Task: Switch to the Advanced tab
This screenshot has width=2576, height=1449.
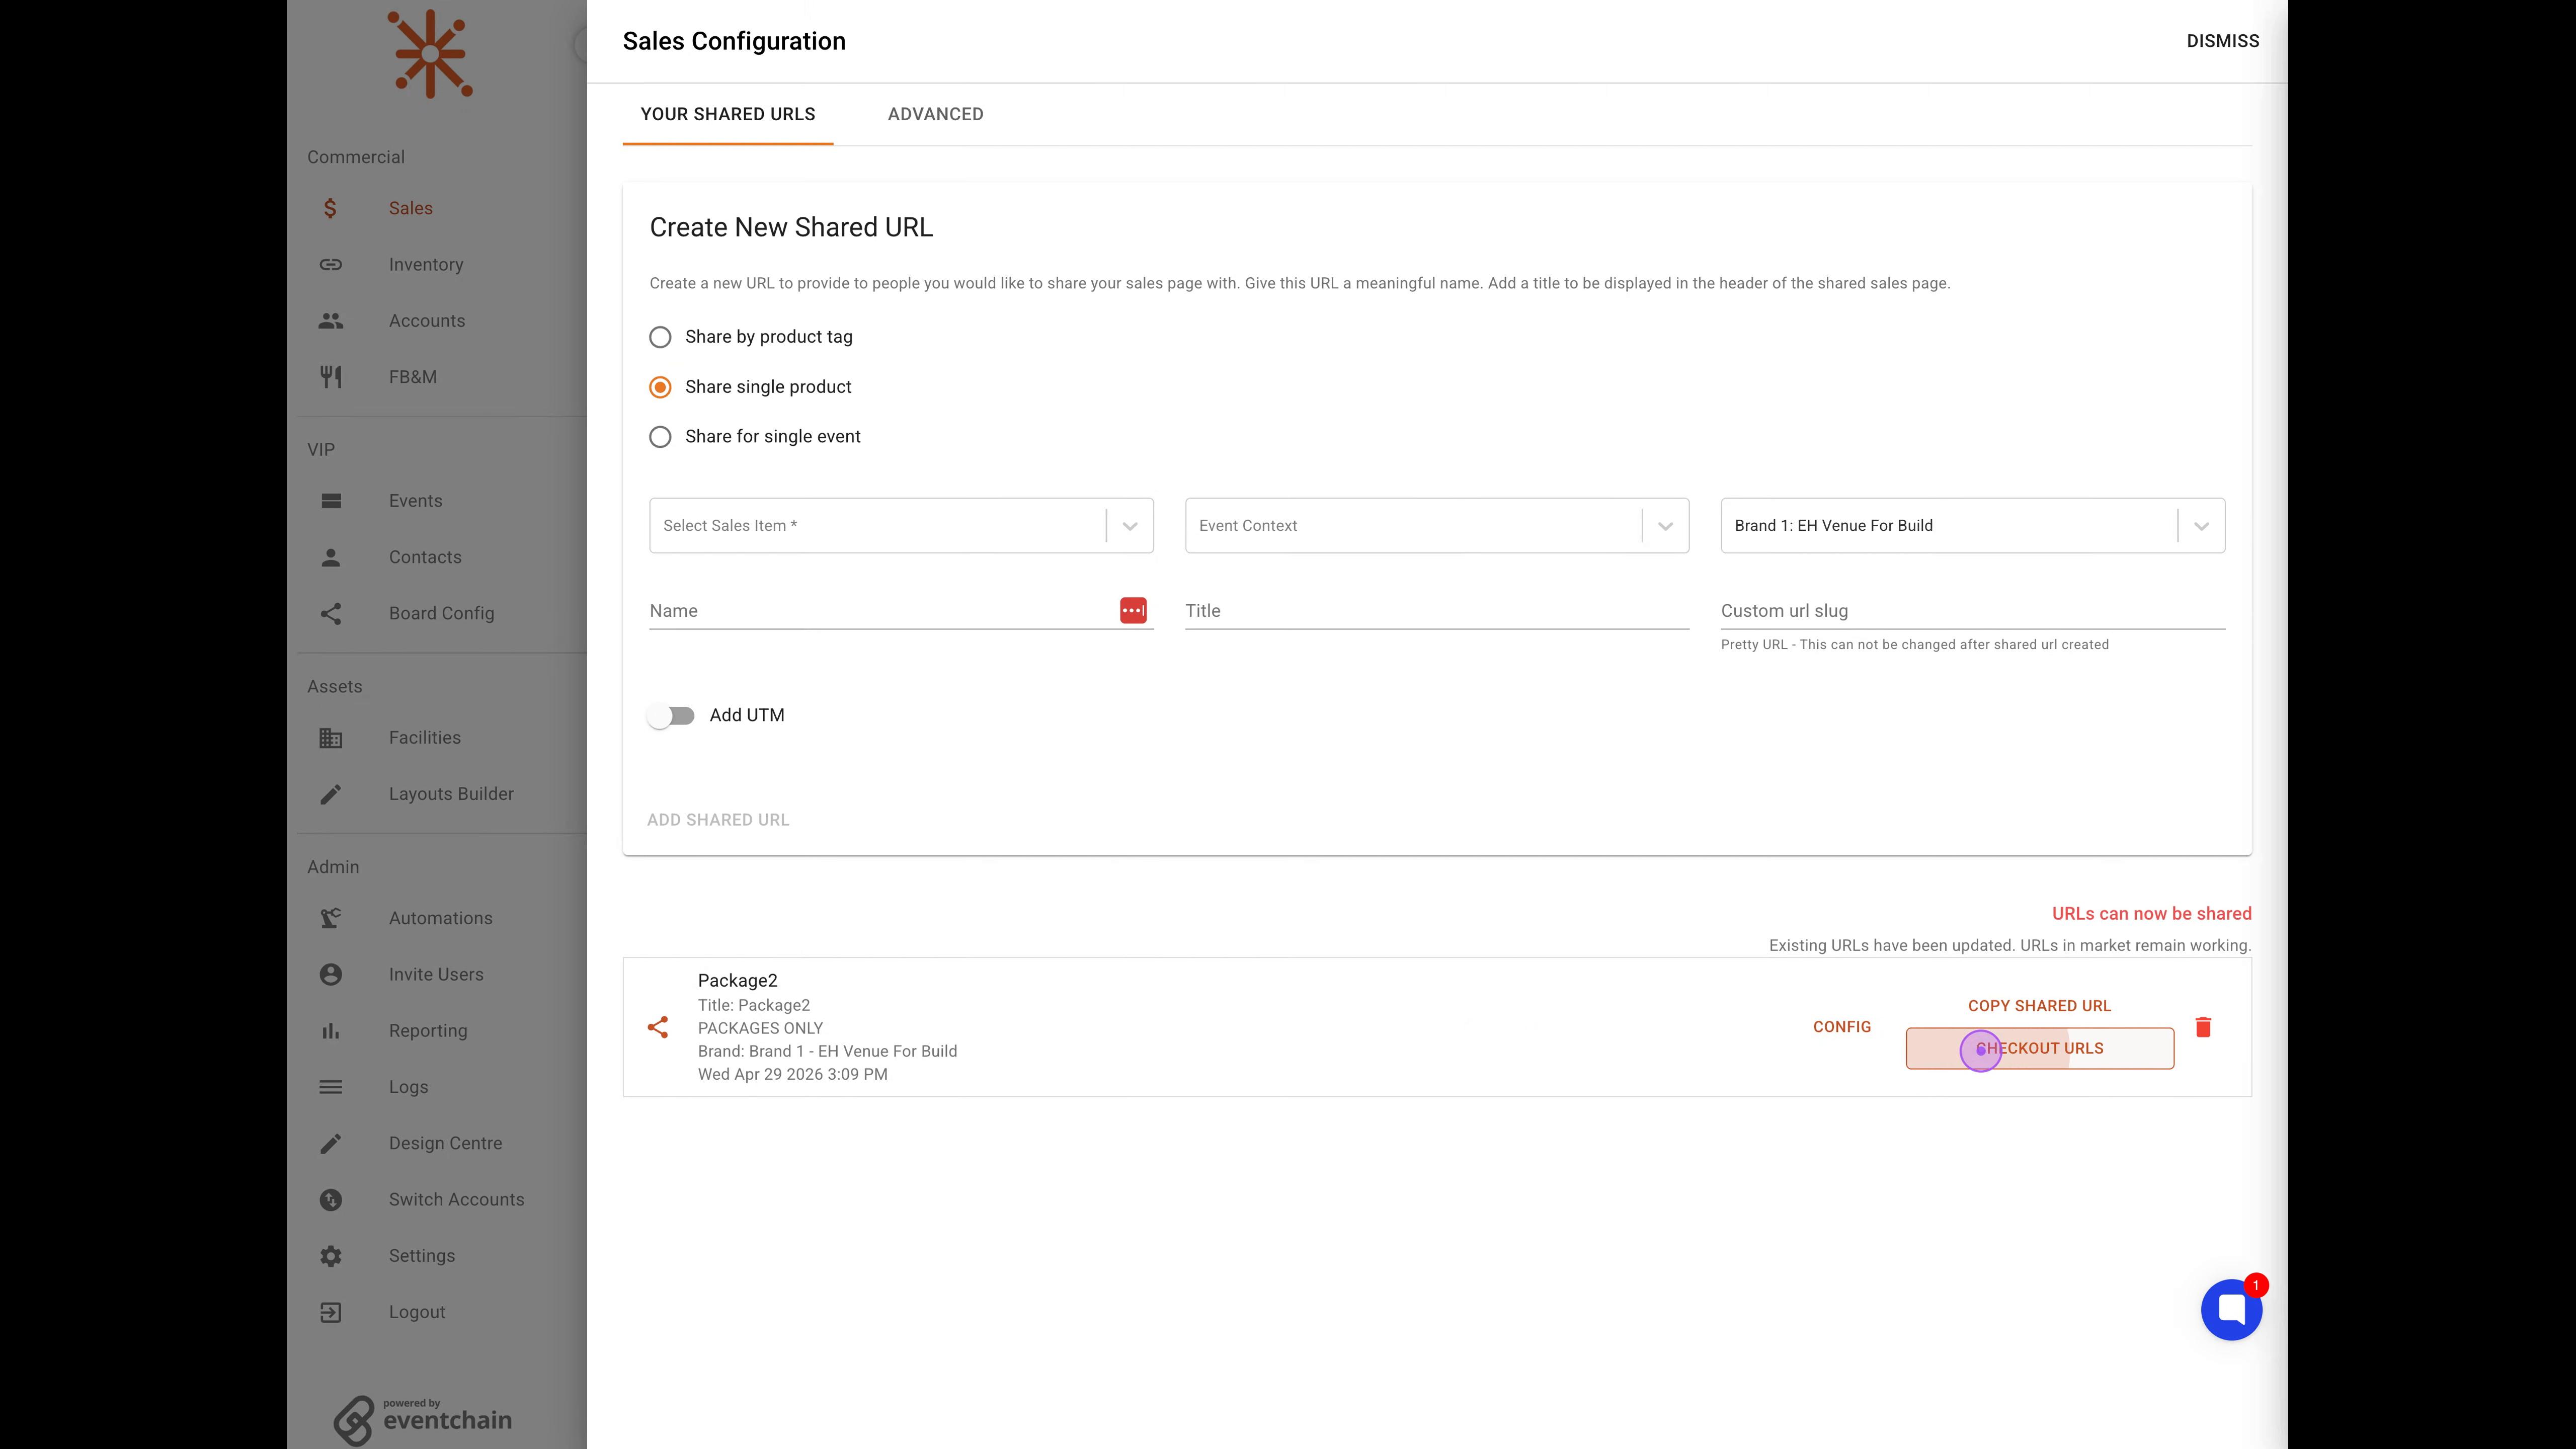Action: [935, 114]
